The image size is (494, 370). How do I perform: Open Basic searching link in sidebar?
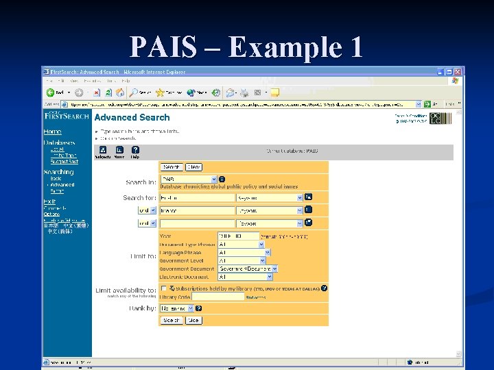[x=56, y=178]
